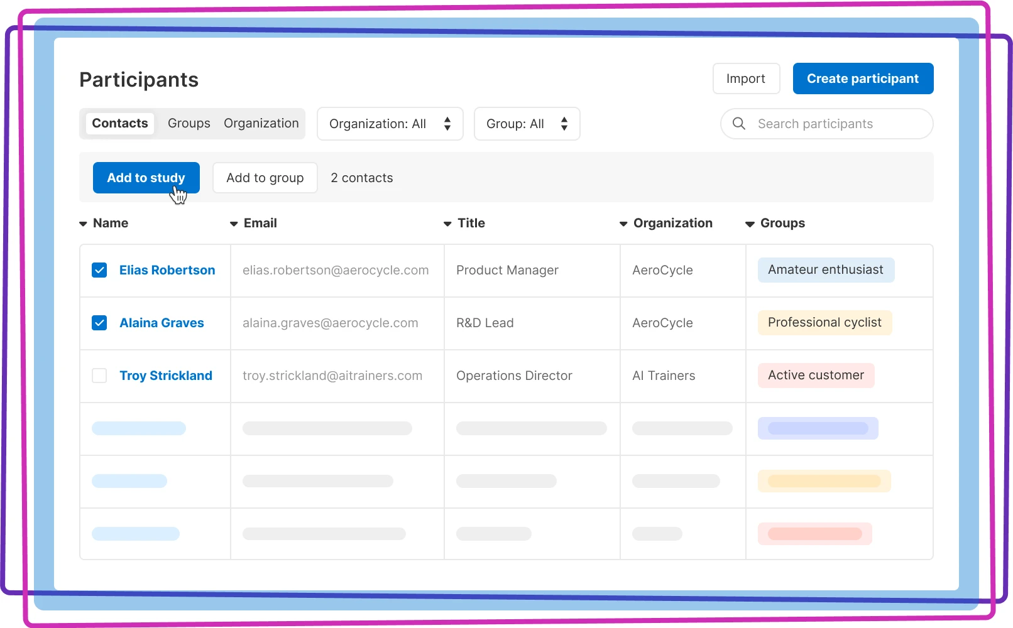The image size is (1013, 628).
Task: Sort by Groups column arrow
Action: (750, 224)
